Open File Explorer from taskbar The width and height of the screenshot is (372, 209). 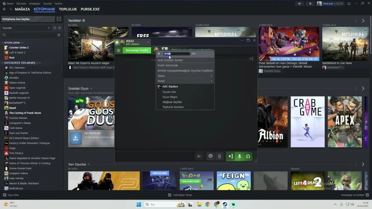pos(199,204)
